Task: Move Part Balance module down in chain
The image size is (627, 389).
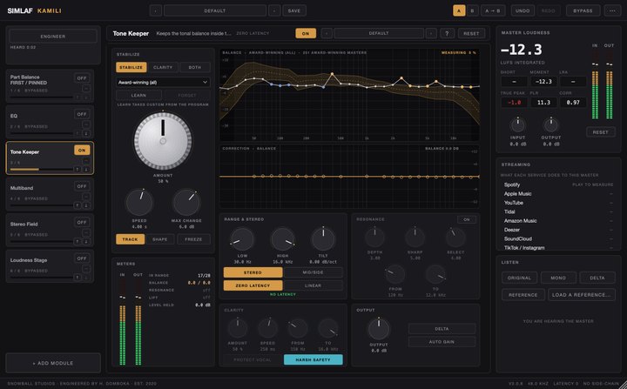Action: [x=86, y=97]
